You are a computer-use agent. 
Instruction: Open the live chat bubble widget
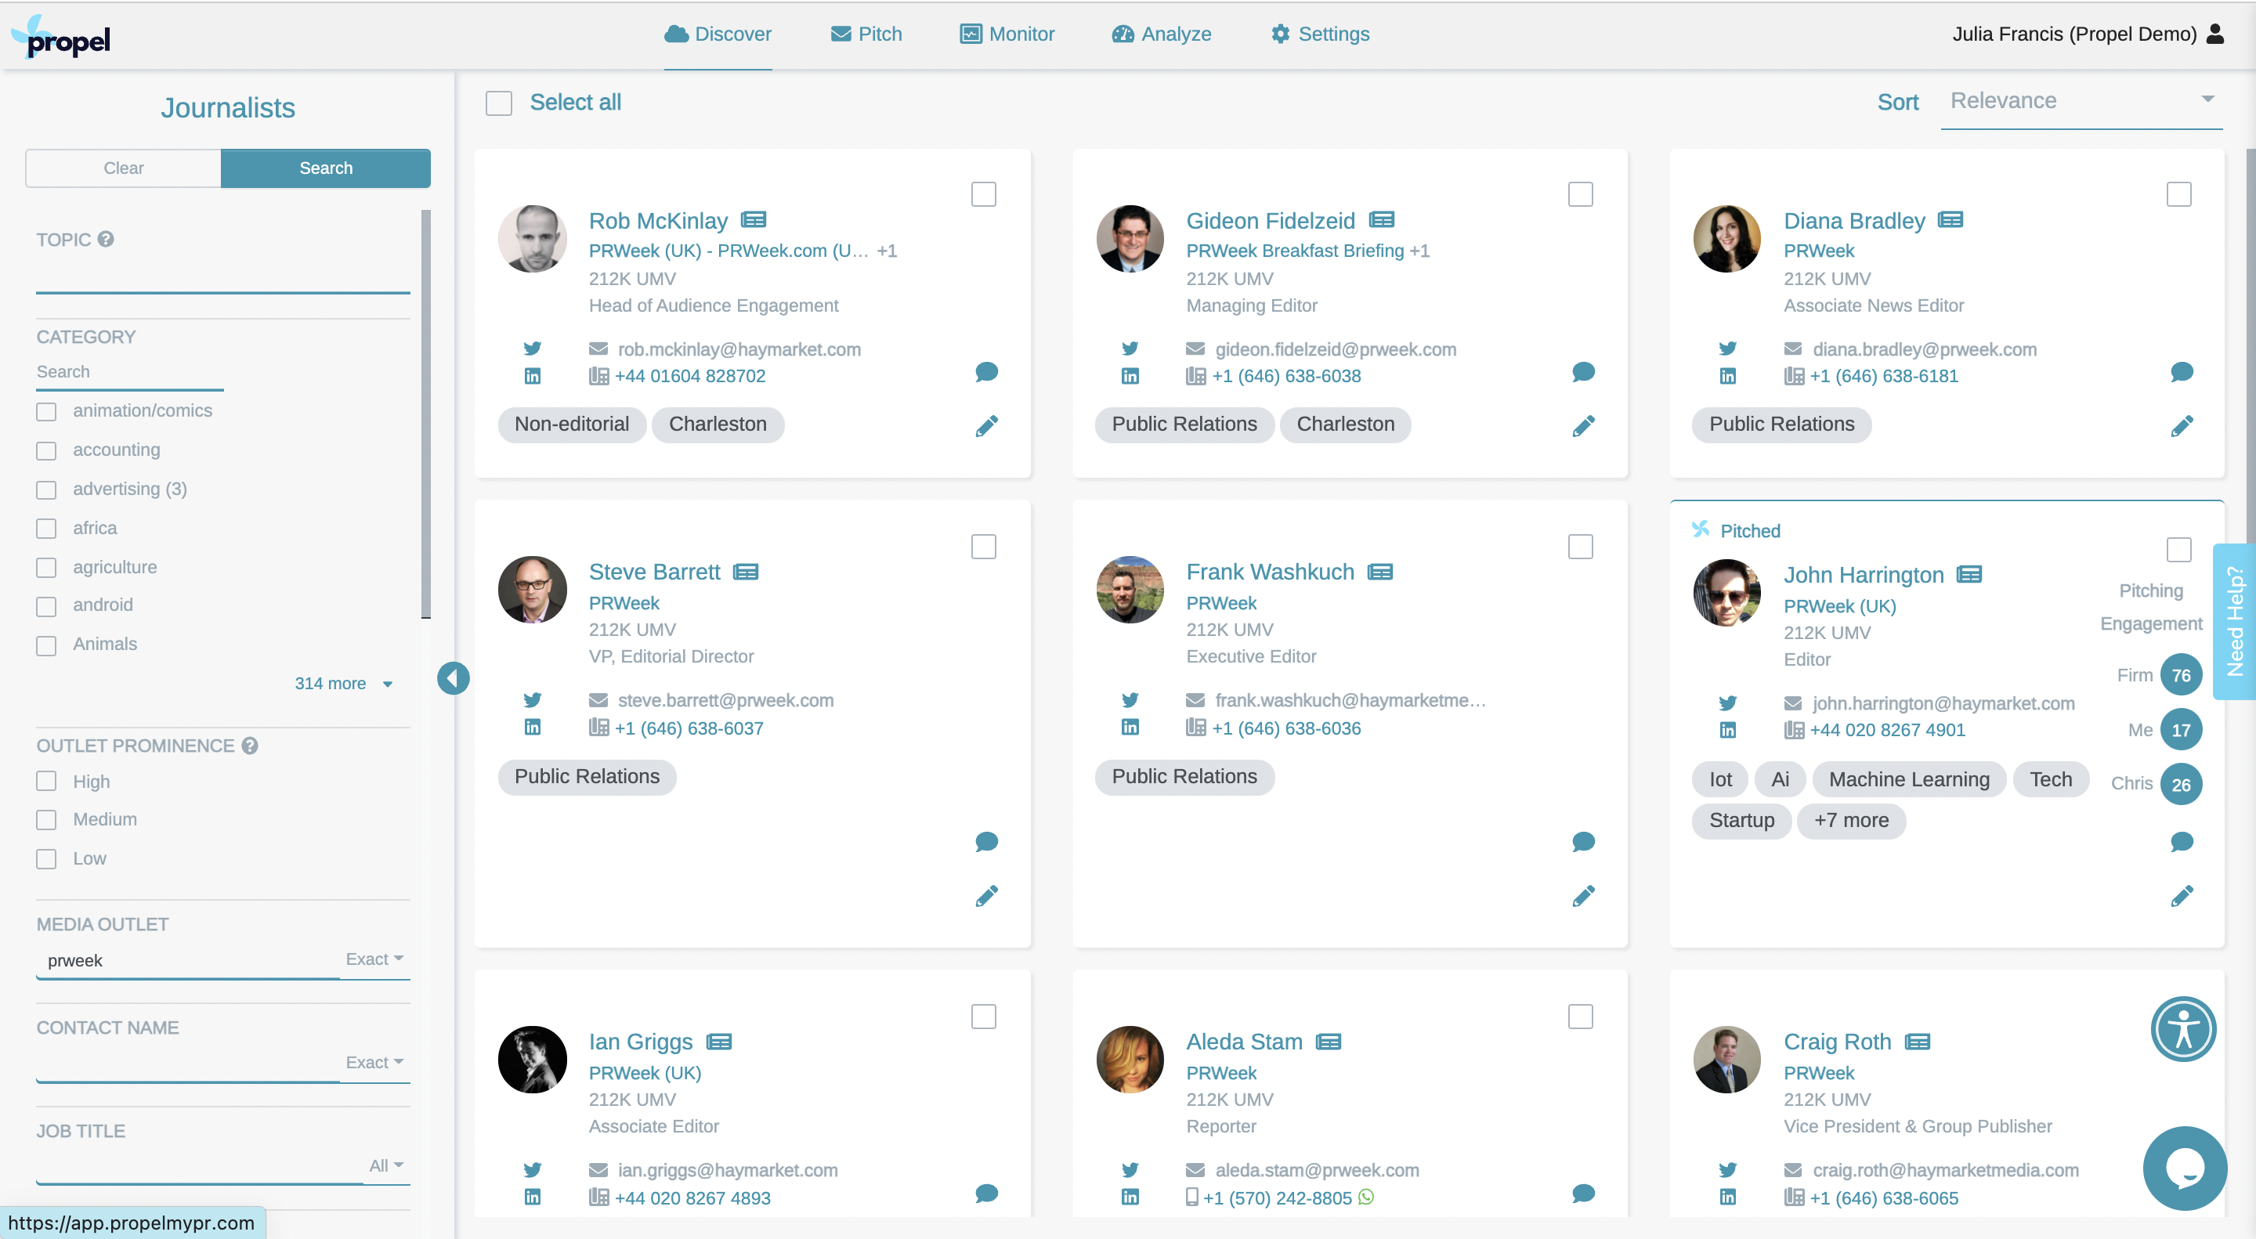click(2184, 1168)
